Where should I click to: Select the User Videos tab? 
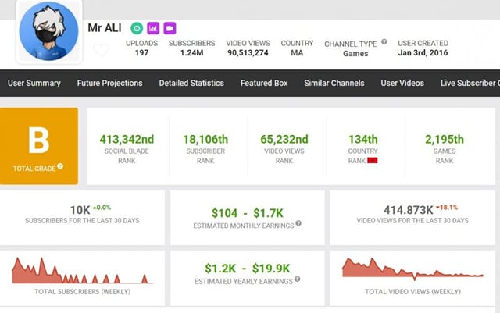point(402,84)
